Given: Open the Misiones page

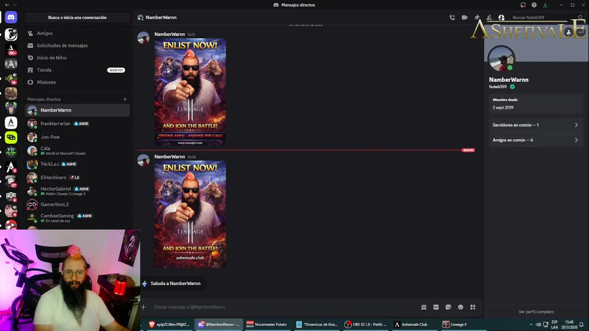Looking at the screenshot, I should [x=77, y=82].
